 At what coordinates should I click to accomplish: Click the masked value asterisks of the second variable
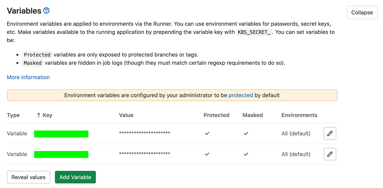tap(144, 153)
